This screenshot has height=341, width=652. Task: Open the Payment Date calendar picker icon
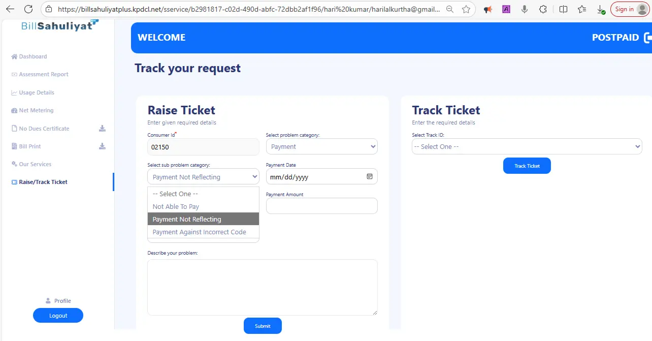tap(370, 176)
